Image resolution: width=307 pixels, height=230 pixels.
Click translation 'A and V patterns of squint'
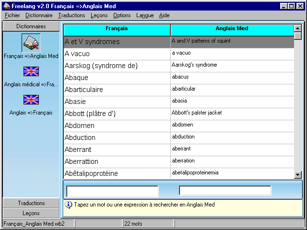(201, 41)
